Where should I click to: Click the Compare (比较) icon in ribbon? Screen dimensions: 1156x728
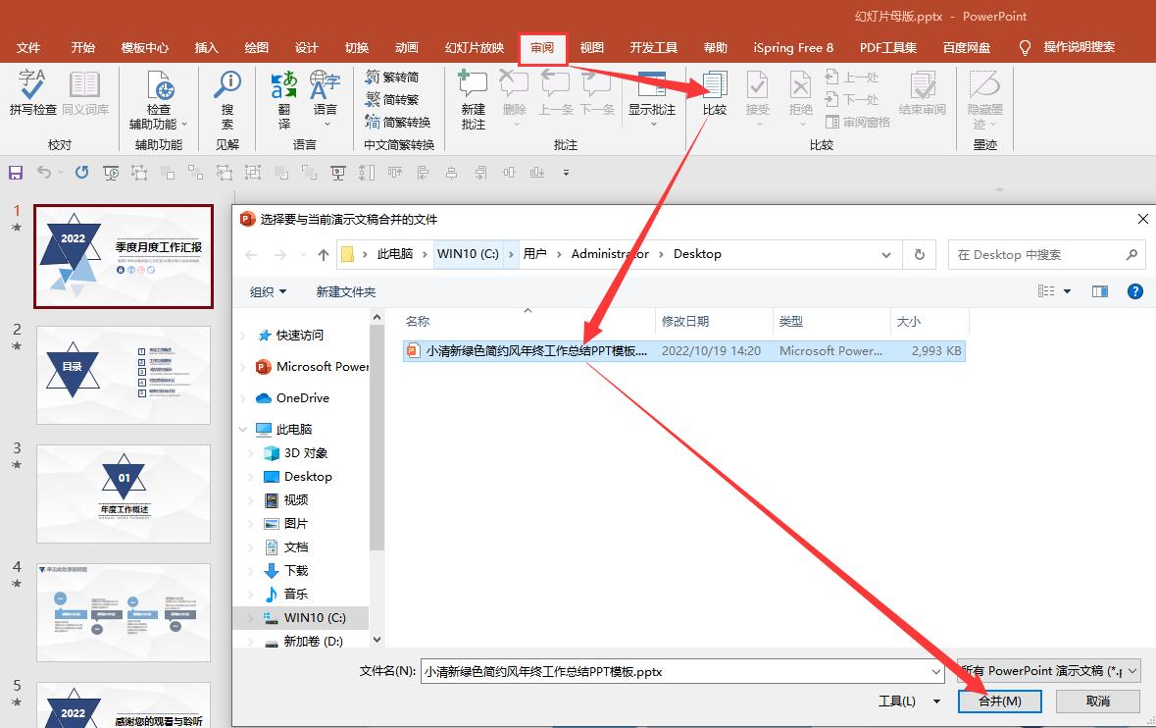point(715,94)
